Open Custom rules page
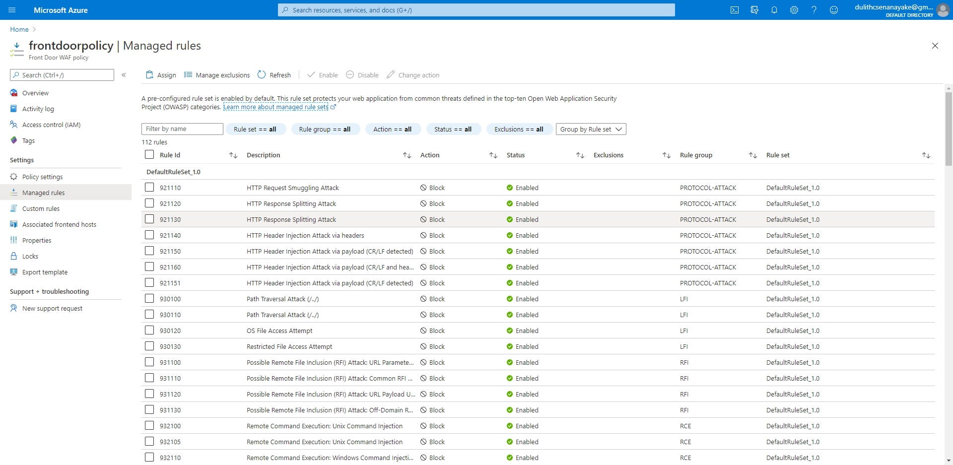Image resolution: width=953 pixels, height=465 pixels. pyautogui.click(x=41, y=208)
